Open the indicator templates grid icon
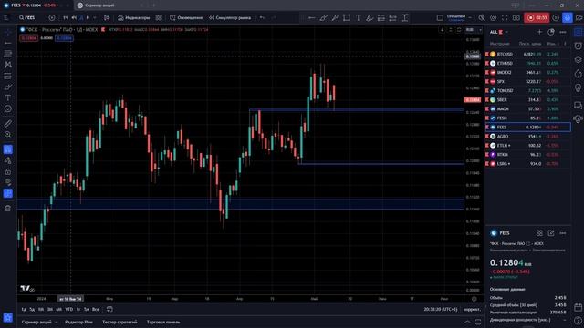Viewport: 584px width, 328px height. tap(159, 17)
